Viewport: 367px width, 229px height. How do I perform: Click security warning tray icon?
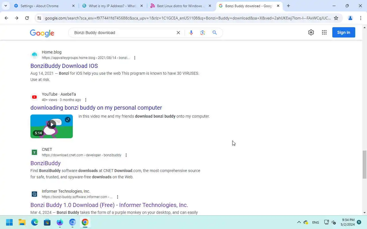[306, 222]
